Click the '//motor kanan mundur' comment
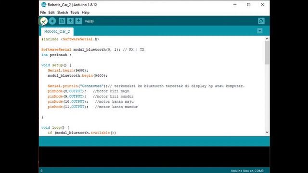The width and height of the screenshot is (308, 173). pyautogui.click(x=116, y=107)
